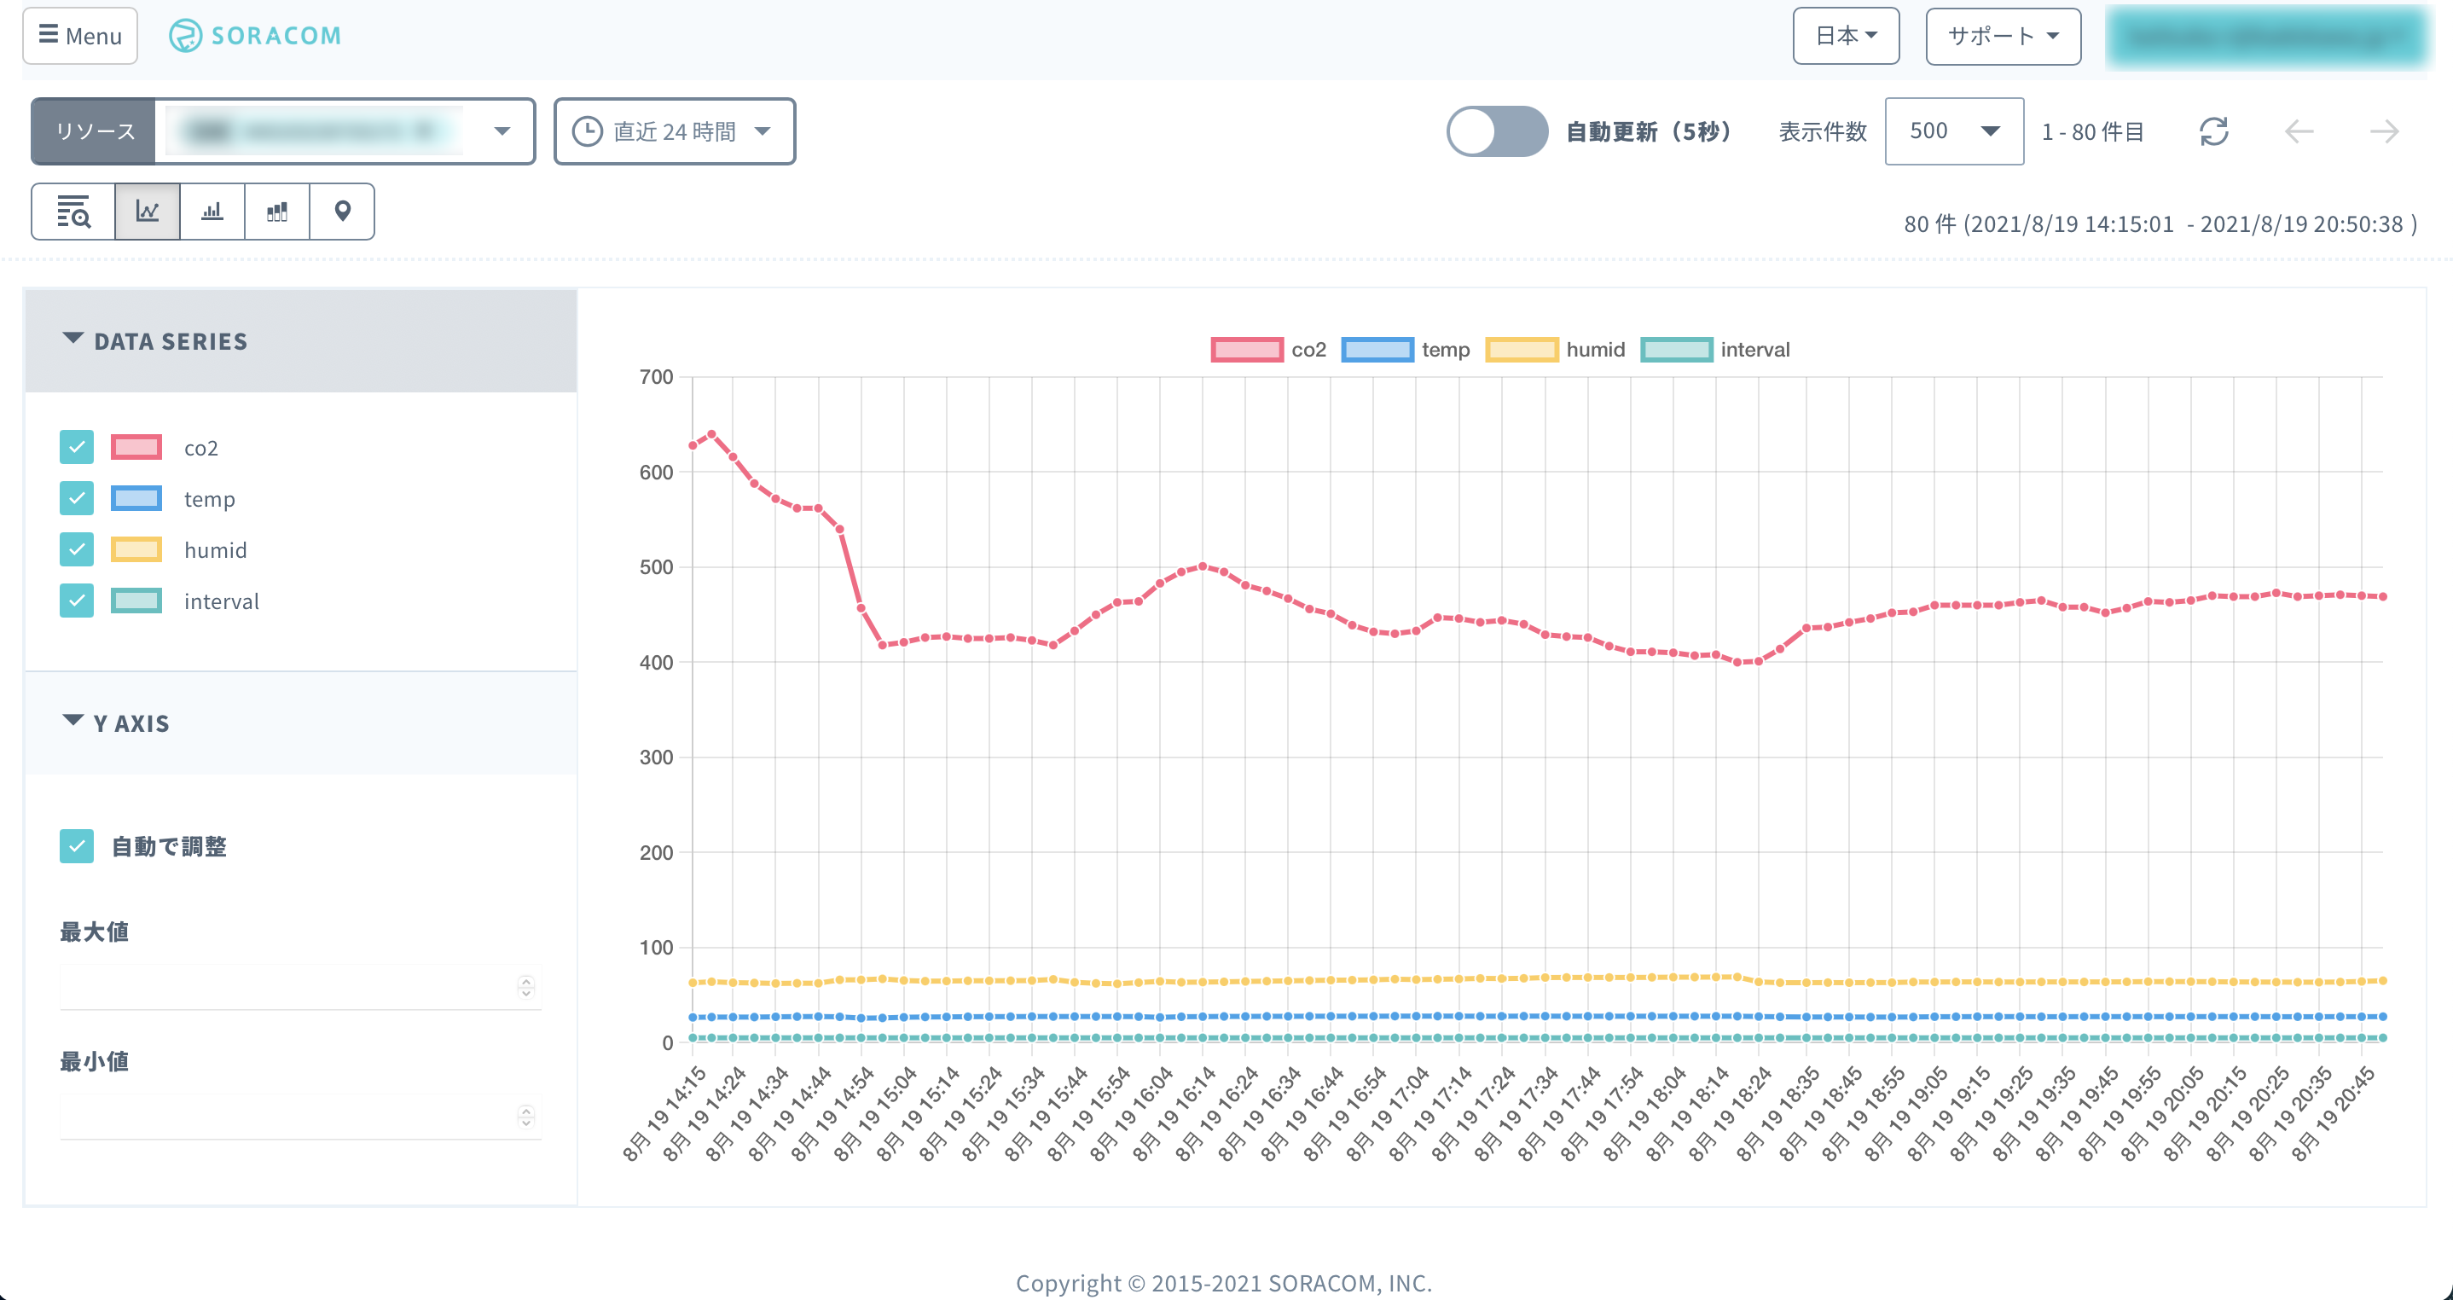
Task: Uncheck the co2 data series checkbox
Action: click(77, 448)
